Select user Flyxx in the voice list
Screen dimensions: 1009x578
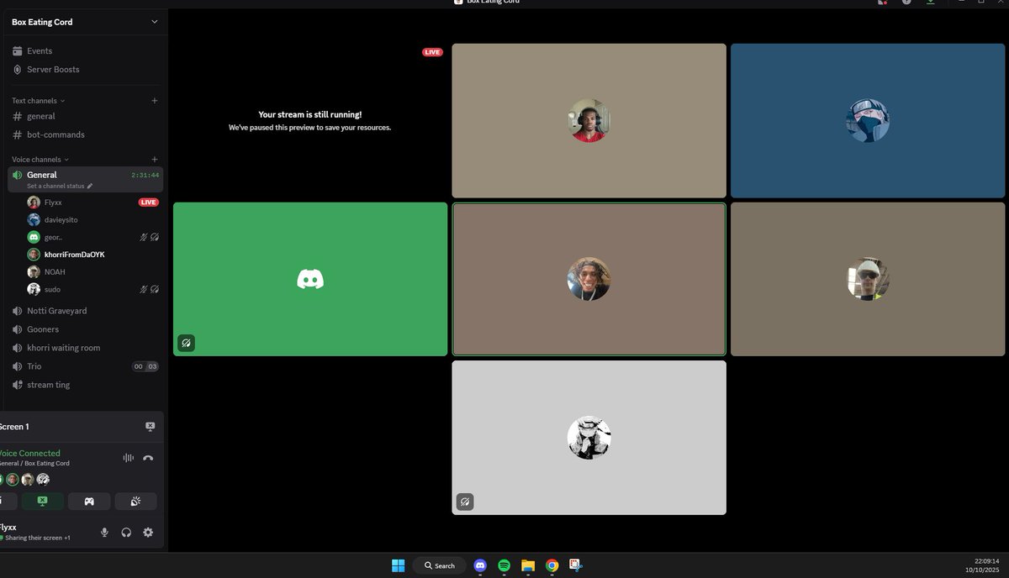coord(92,202)
